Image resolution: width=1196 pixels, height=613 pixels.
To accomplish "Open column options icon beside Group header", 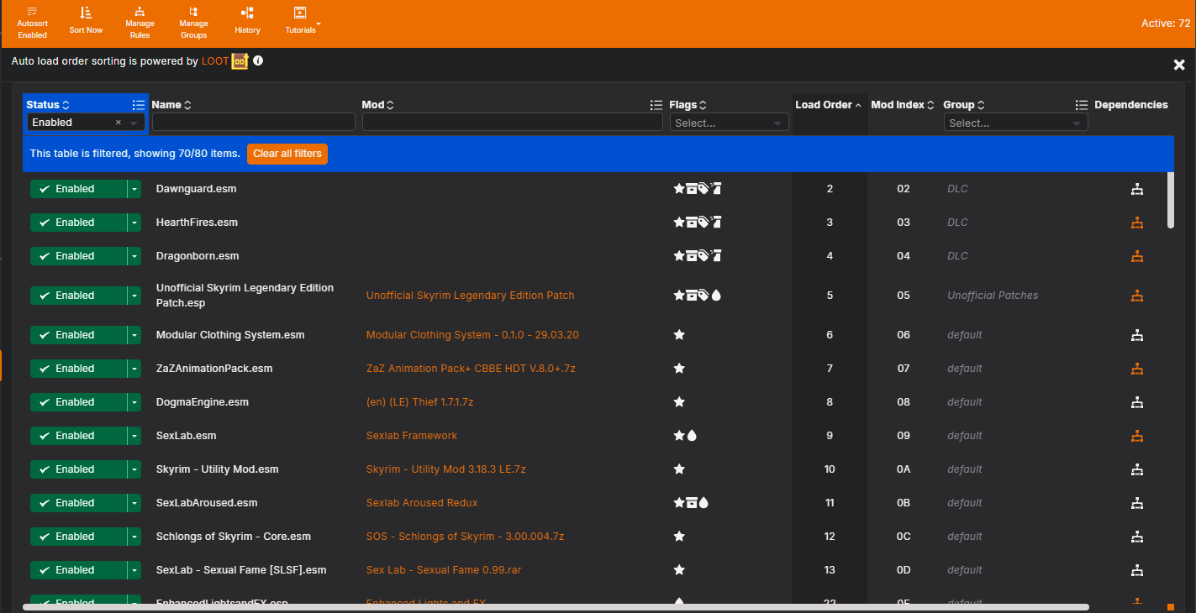I will coord(1082,105).
